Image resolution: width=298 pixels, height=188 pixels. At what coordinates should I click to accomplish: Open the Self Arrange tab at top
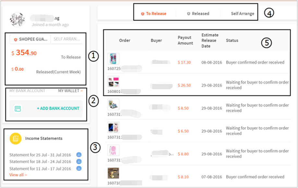pos(242,14)
